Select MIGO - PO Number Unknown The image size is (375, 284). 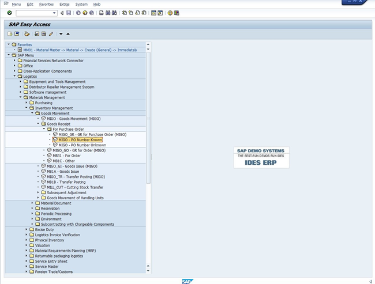click(82, 145)
